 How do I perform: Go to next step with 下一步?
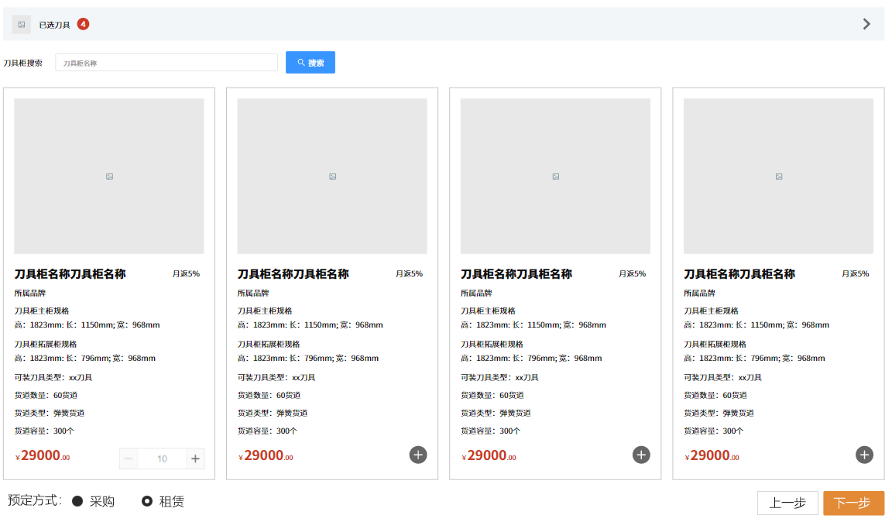click(x=853, y=503)
